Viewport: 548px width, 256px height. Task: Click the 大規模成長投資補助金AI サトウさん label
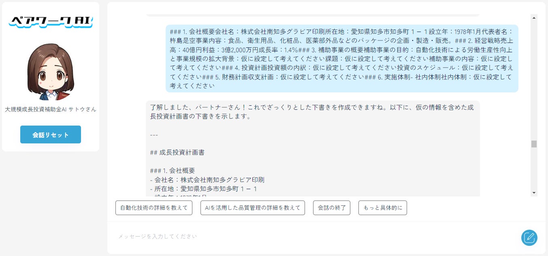(51, 109)
